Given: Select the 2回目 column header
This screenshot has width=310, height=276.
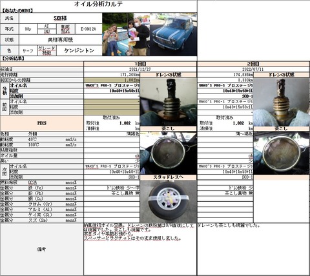Looking at the screenshot, I should (253, 64).
